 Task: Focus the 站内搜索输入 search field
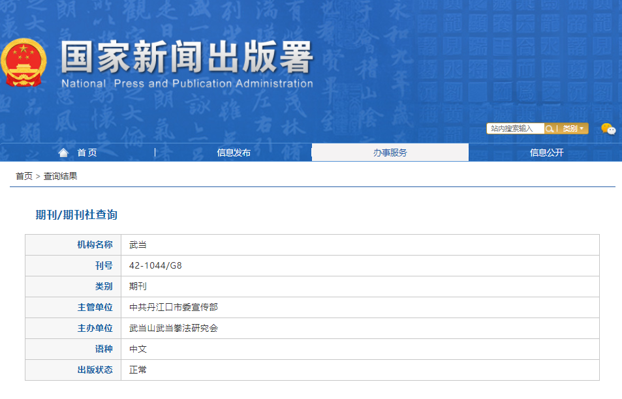[x=515, y=128]
